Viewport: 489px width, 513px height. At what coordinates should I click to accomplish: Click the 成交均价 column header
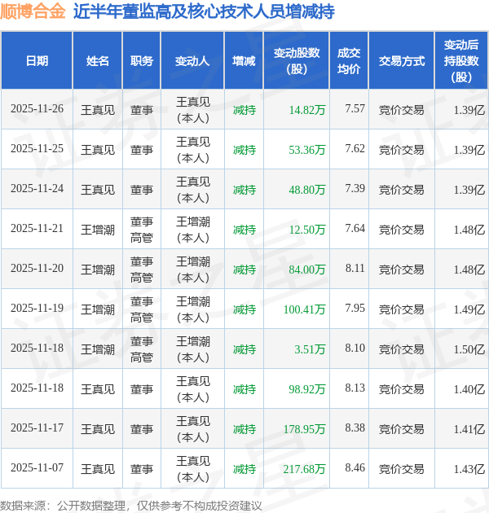click(x=349, y=61)
